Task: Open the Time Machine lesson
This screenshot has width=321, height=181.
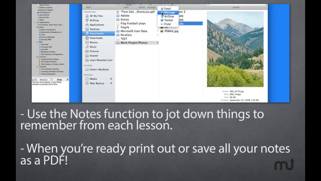Action: 45,13
